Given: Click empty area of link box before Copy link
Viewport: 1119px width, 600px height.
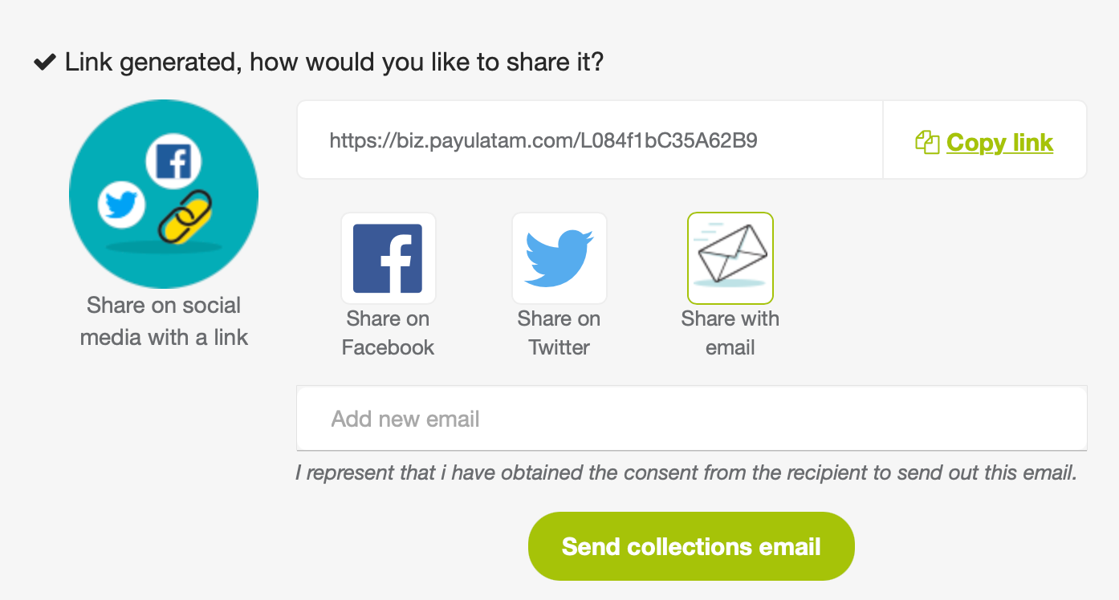Looking at the screenshot, I should point(819,141).
